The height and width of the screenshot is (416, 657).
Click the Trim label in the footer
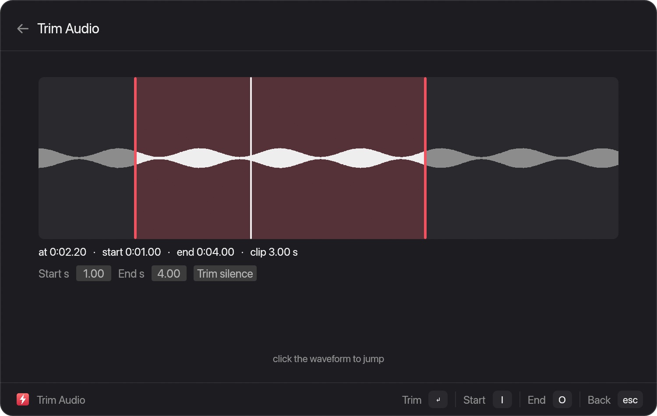click(412, 400)
